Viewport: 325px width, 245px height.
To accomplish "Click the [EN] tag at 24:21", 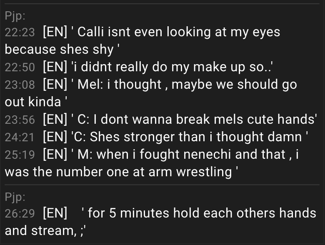I will click(x=55, y=137).
